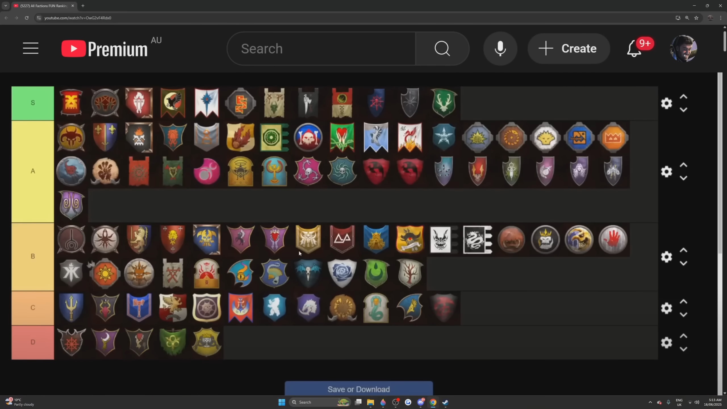Open D tier row settings gear
727x409 pixels.
point(666,343)
